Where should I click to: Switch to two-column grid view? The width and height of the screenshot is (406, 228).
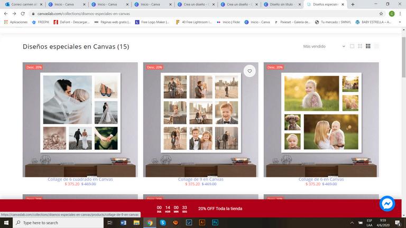tap(360, 46)
